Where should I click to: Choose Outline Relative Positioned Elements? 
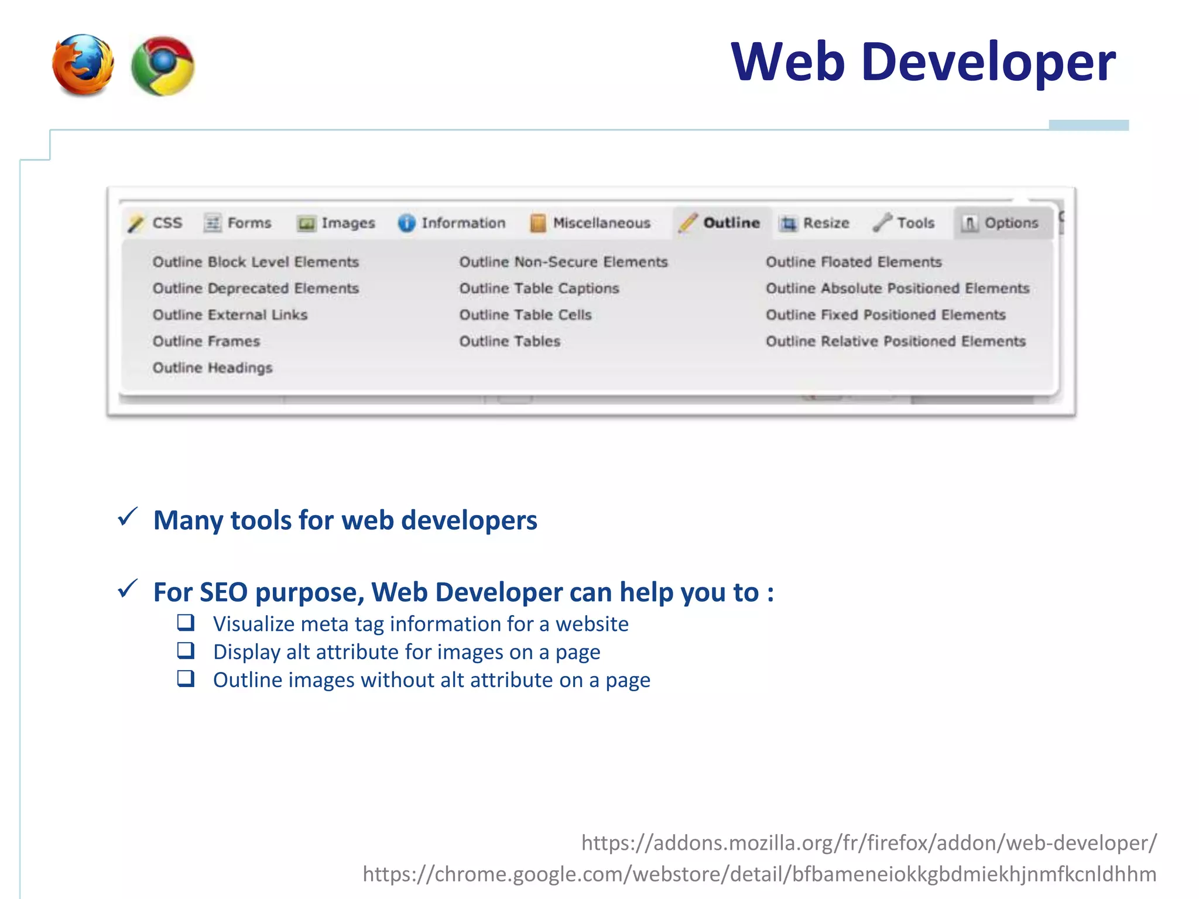[x=896, y=341]
